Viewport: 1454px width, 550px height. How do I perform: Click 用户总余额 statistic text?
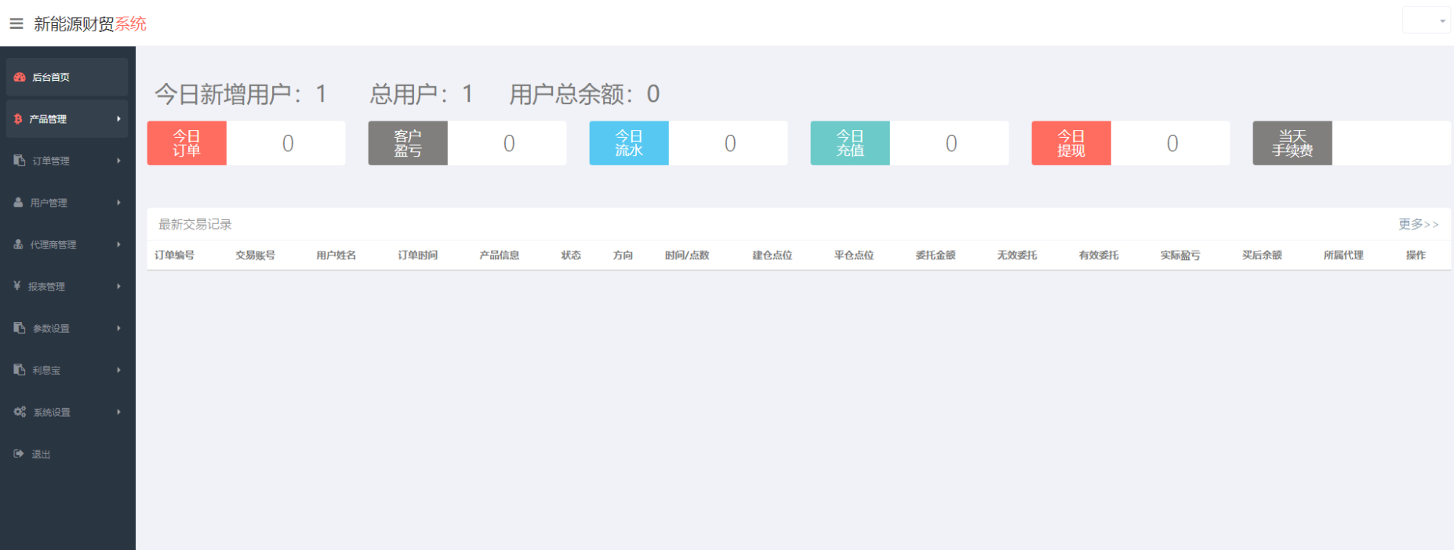585,94
